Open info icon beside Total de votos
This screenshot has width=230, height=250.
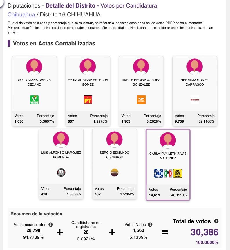(x=216, y=221)
